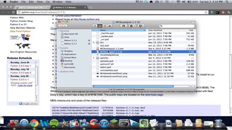Screen dimensions: 232x130
Task: Open the tychris98 home folder
Action: tap(69, 64)
